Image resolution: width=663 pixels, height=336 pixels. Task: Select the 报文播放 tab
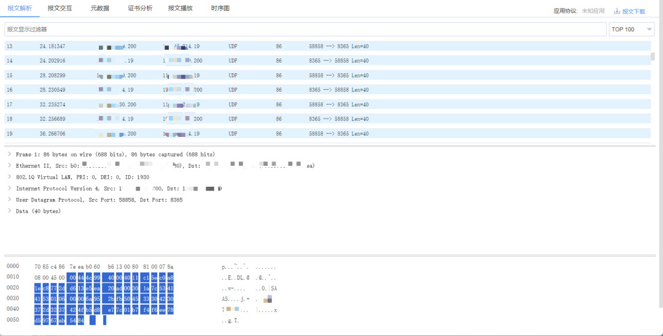pyautogui.click(x=180, y=8)
